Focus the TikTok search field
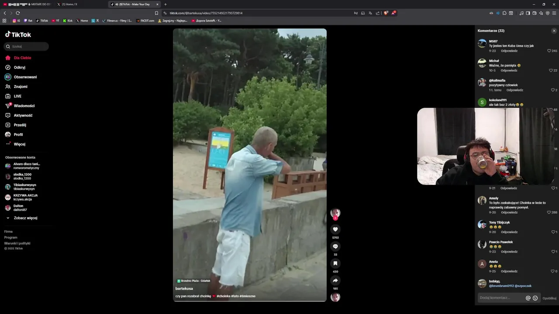 tap(26, 46)
